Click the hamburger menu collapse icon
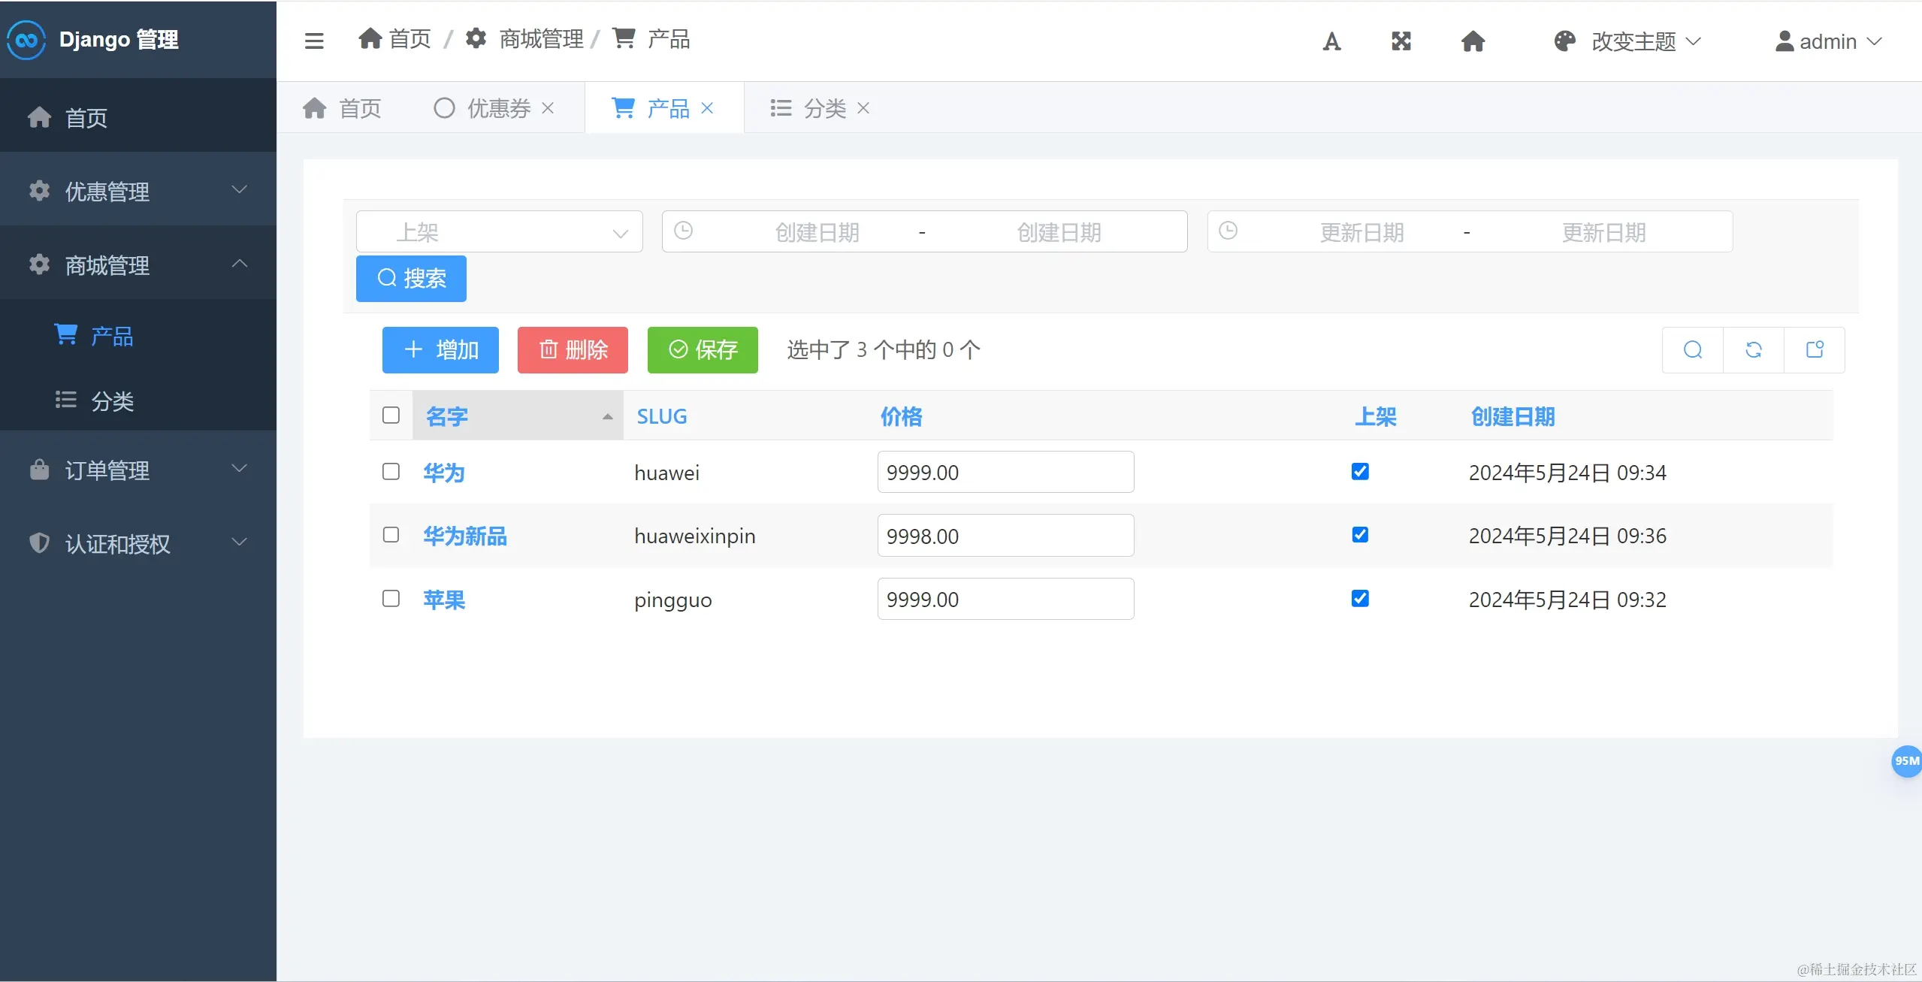 point(314,41)
